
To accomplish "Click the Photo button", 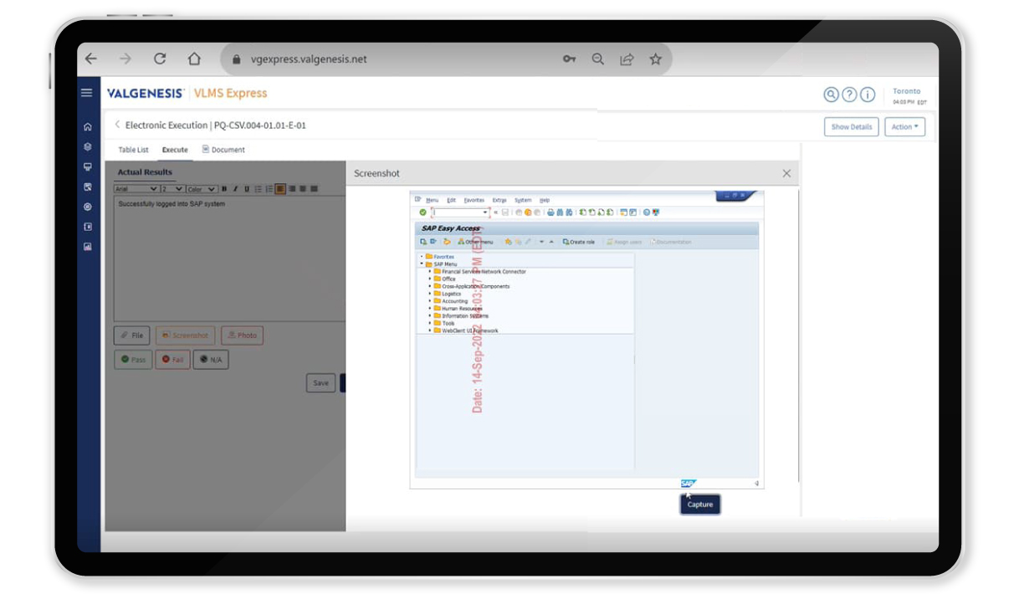I will (242, 335).
